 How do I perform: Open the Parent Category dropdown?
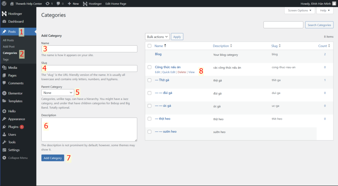(x=58, y=93)
